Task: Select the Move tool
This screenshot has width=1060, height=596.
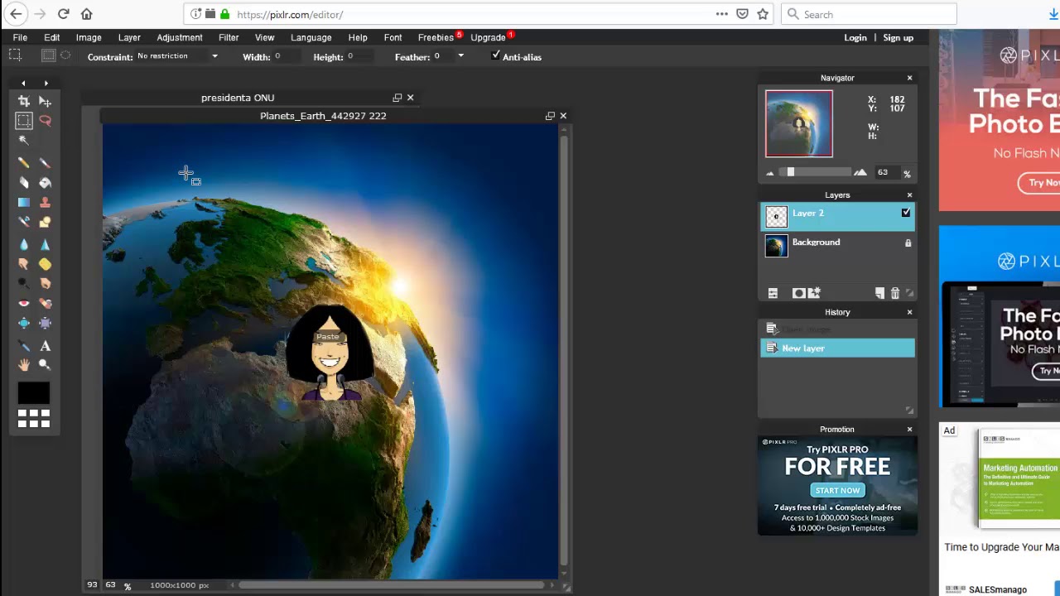Action: coord(45,102)
